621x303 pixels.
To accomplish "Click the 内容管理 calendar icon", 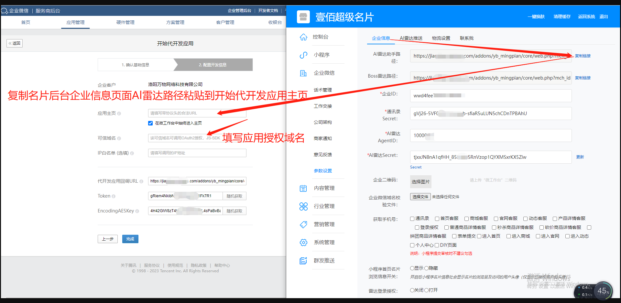I will pos(303,188).
